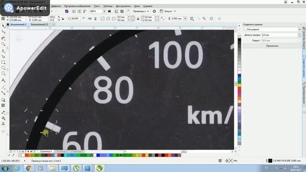Click the Convert to Curves icon

click(211, 19)
